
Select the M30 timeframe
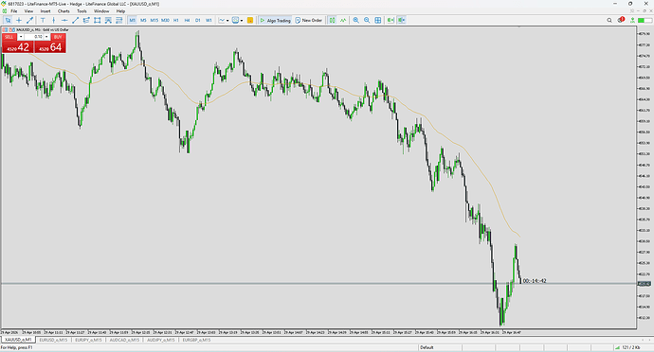pos(165,20)
